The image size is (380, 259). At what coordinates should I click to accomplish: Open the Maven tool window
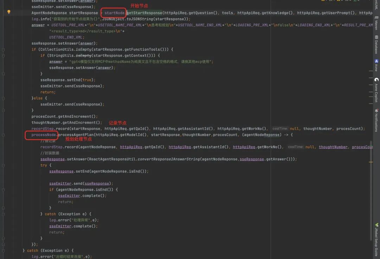coord(376,23)
